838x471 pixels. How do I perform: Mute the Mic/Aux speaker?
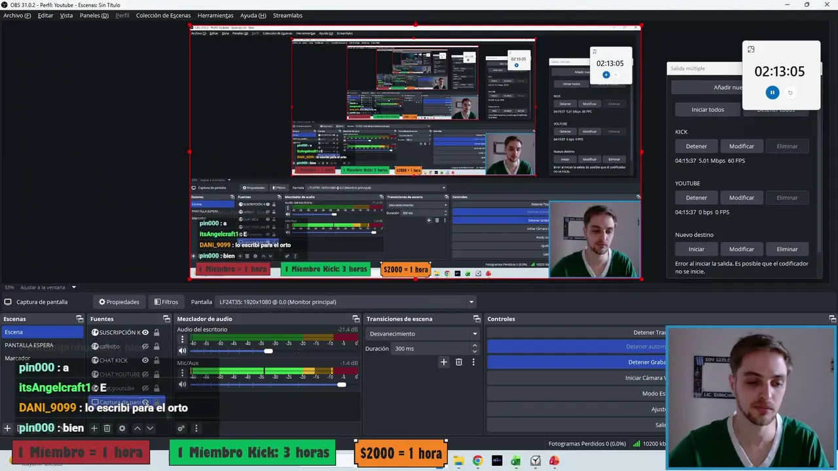(x=183, y=384)
